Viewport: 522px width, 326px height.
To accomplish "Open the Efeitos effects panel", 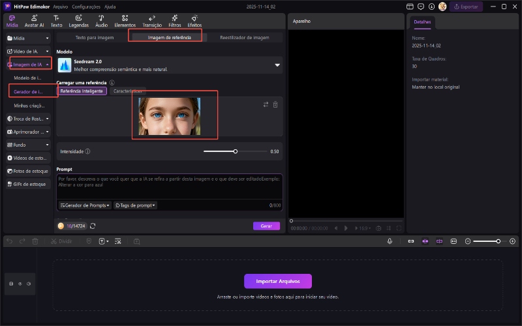I will point(194,20).
